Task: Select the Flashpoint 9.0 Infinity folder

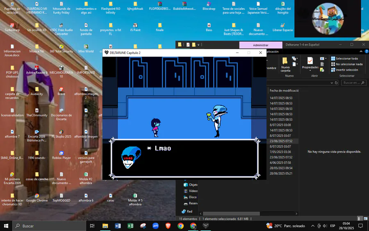Action: tap(110, 8)
